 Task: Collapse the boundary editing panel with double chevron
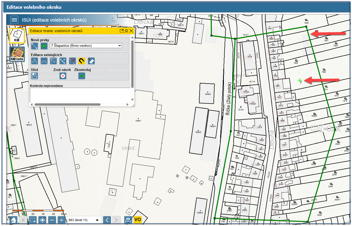click(126, 31)
